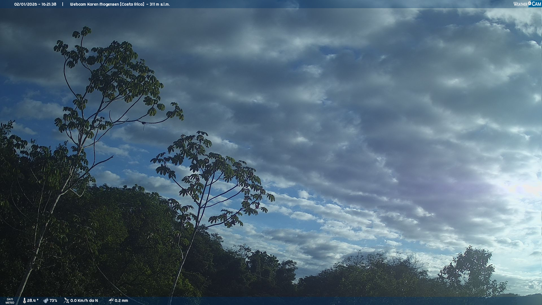
Task: Click the blue CAM logo badge
Action: [536, 4]
